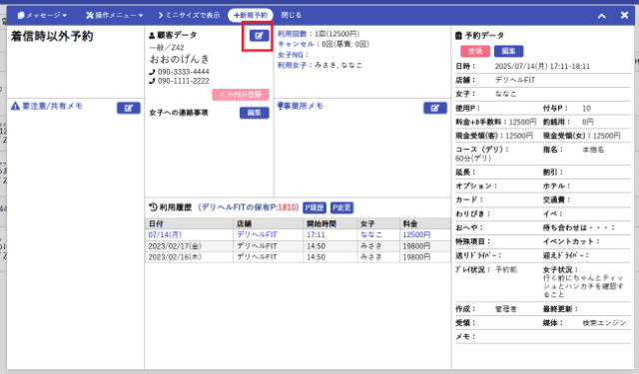Viewport: 639px width, 374px height.
Task: Edit customer data with pencil icon
Action: [260, 36]
